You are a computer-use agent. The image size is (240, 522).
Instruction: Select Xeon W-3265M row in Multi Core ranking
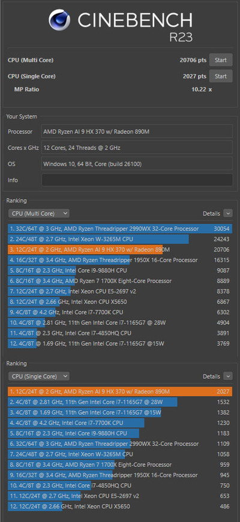pyautogui.click(x=120, y=239)
